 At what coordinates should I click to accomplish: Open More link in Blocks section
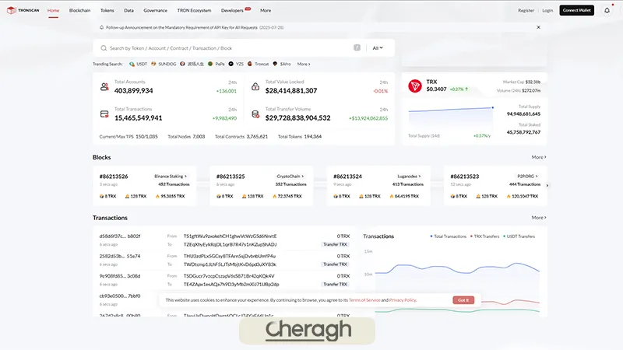click(539, 157)
